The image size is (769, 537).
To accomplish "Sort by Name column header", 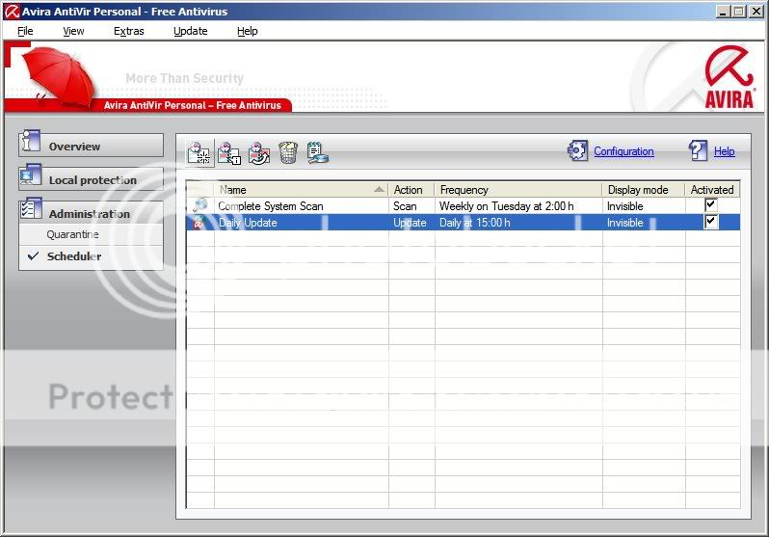I will click(301, 190).
